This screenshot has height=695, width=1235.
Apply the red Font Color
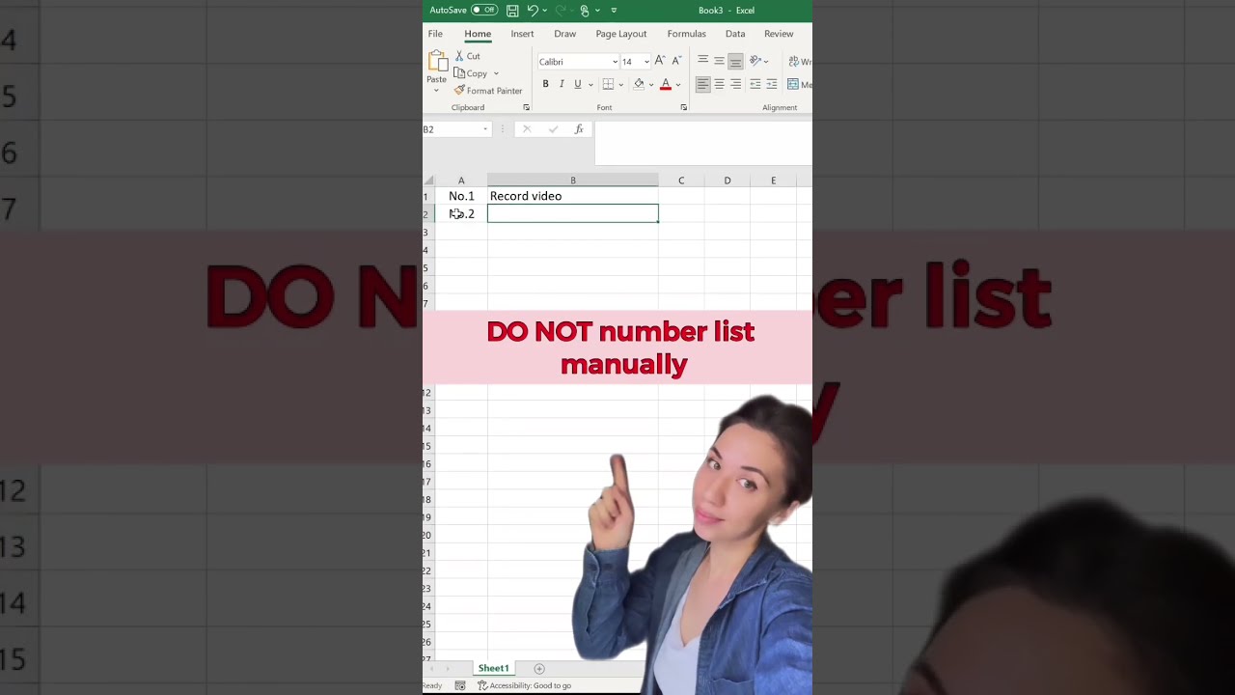point(665,84)
